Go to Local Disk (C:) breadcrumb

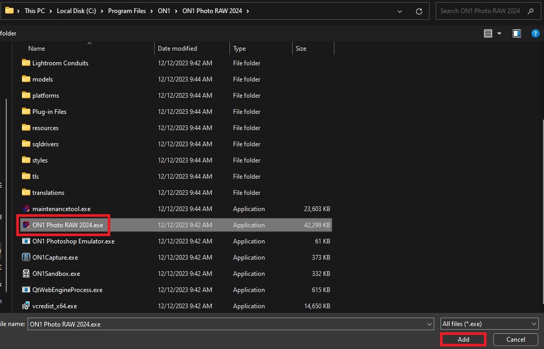click(76, 11)
